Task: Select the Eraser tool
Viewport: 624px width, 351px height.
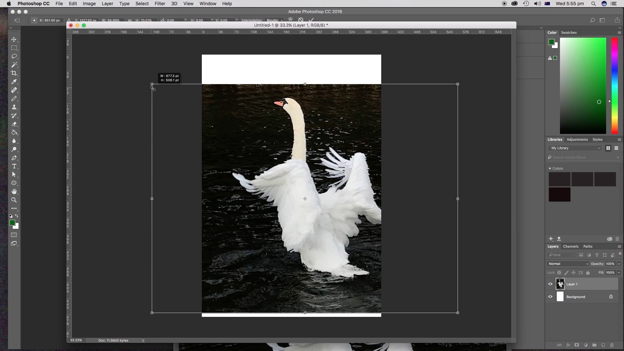Action: (x=14, y=124)
